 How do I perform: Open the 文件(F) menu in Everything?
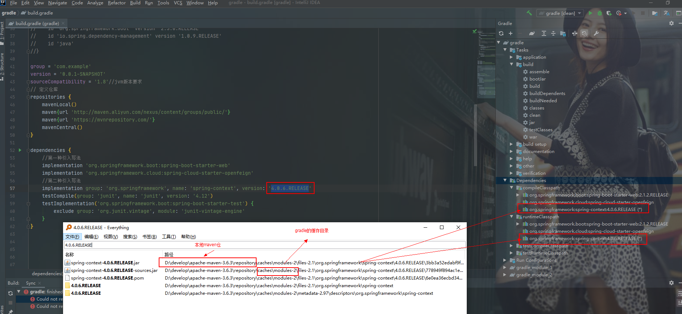point(72,237)
